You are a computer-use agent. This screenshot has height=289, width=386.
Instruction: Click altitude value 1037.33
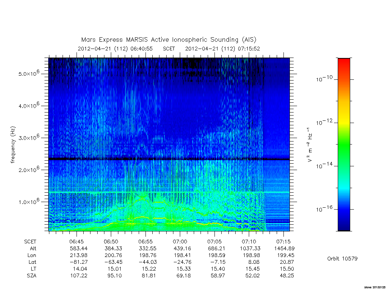point(250,248)
